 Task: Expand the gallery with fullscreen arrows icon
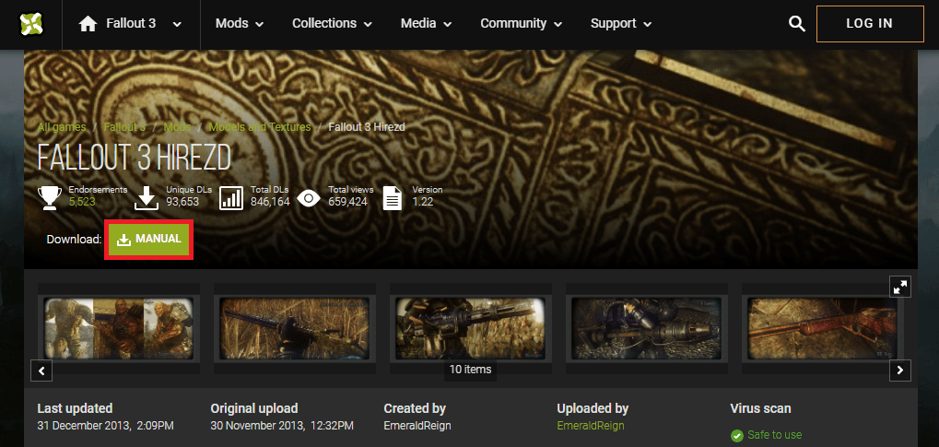(x=900, y=287)
